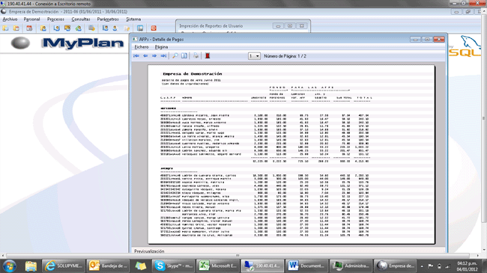Switch to Microsoft Excel taskbar button
Screen dimensions: 487x273
click(x=218, y=266)
